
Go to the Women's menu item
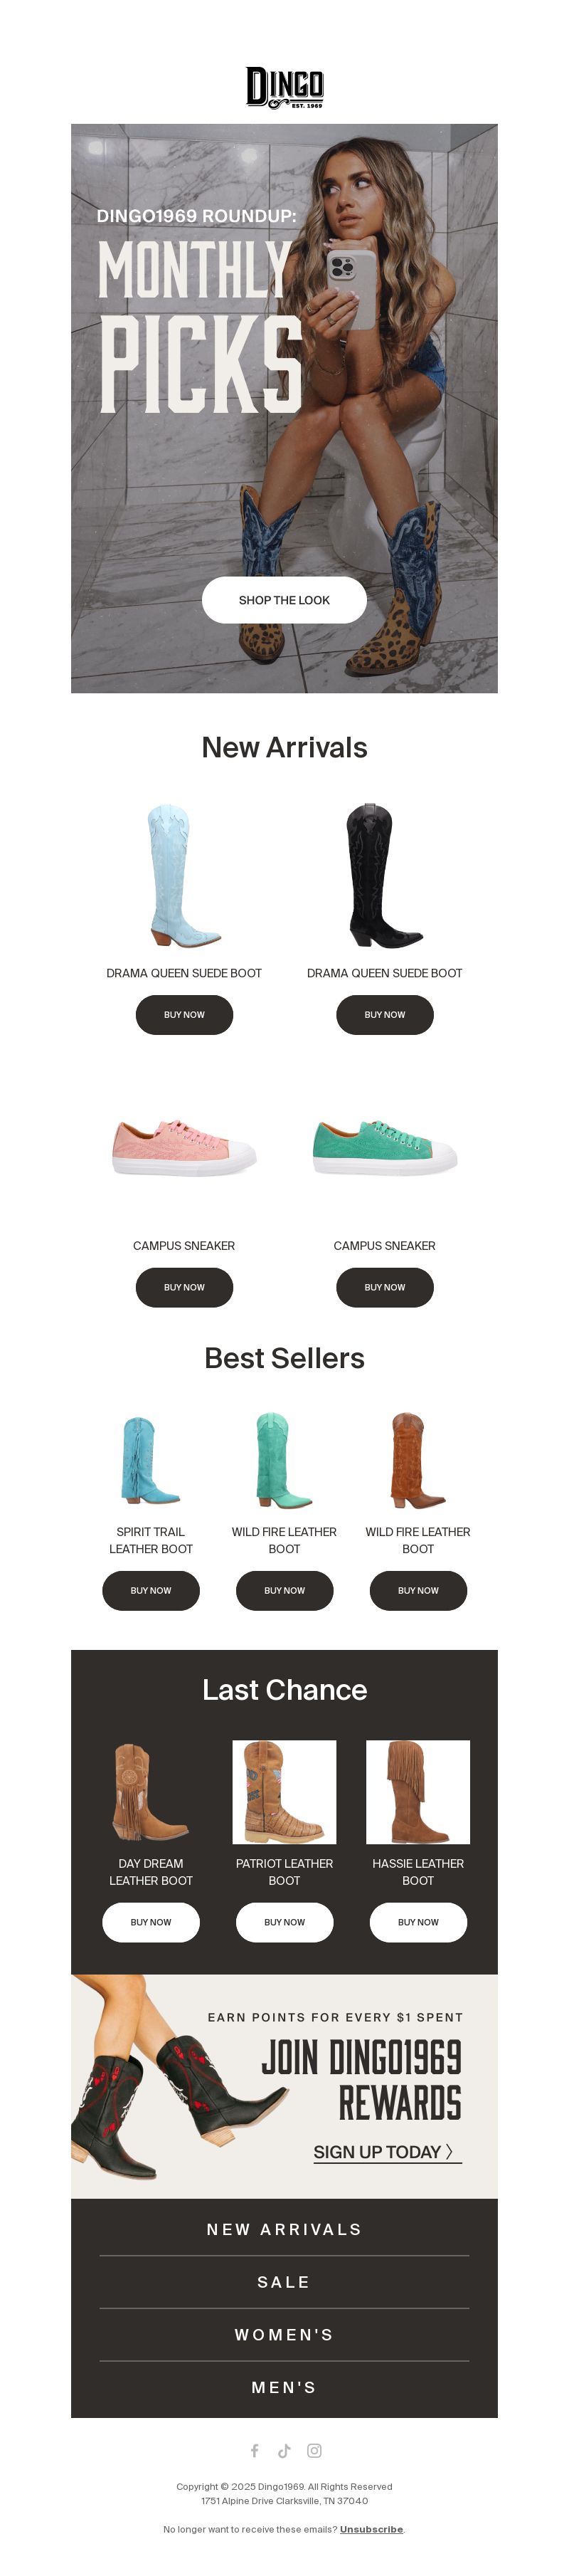pyautogui.click(x=284, y=2335)
